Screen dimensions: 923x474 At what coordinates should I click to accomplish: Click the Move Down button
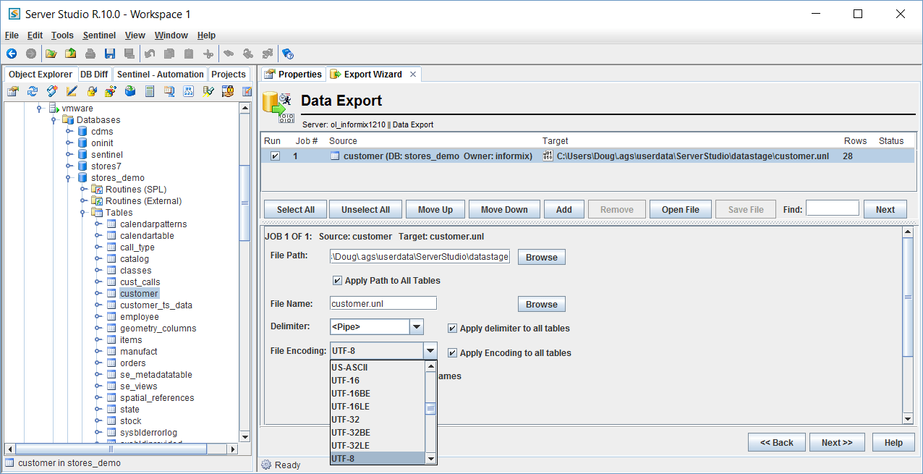[504, 210]
